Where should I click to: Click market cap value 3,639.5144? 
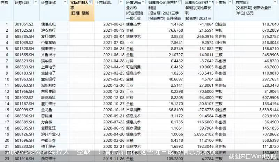[269, 110]
